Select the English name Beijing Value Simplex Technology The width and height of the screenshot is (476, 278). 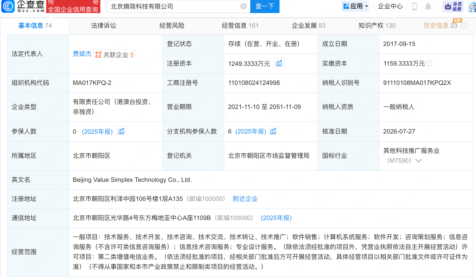tap(132, 180)
